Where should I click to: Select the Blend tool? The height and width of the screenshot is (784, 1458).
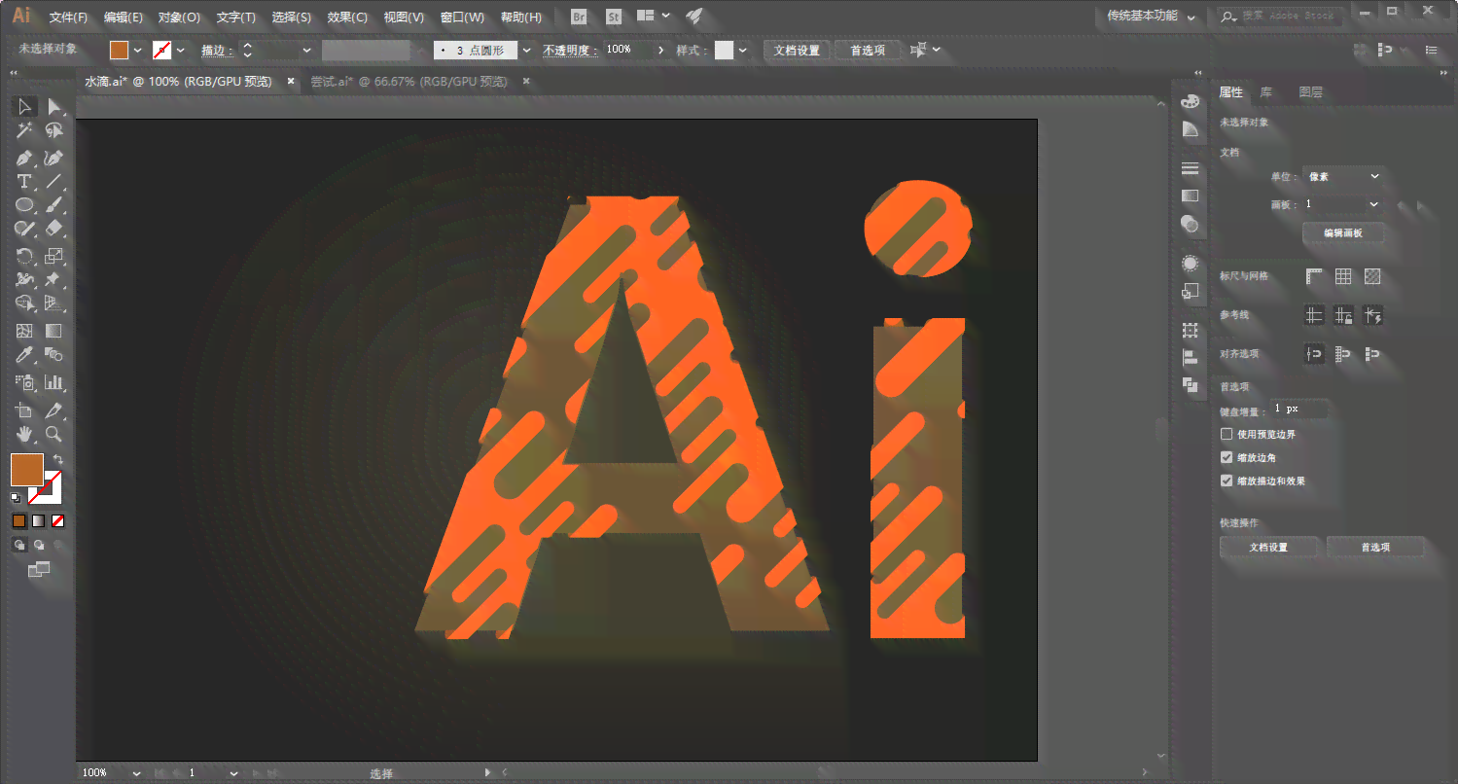54,355
